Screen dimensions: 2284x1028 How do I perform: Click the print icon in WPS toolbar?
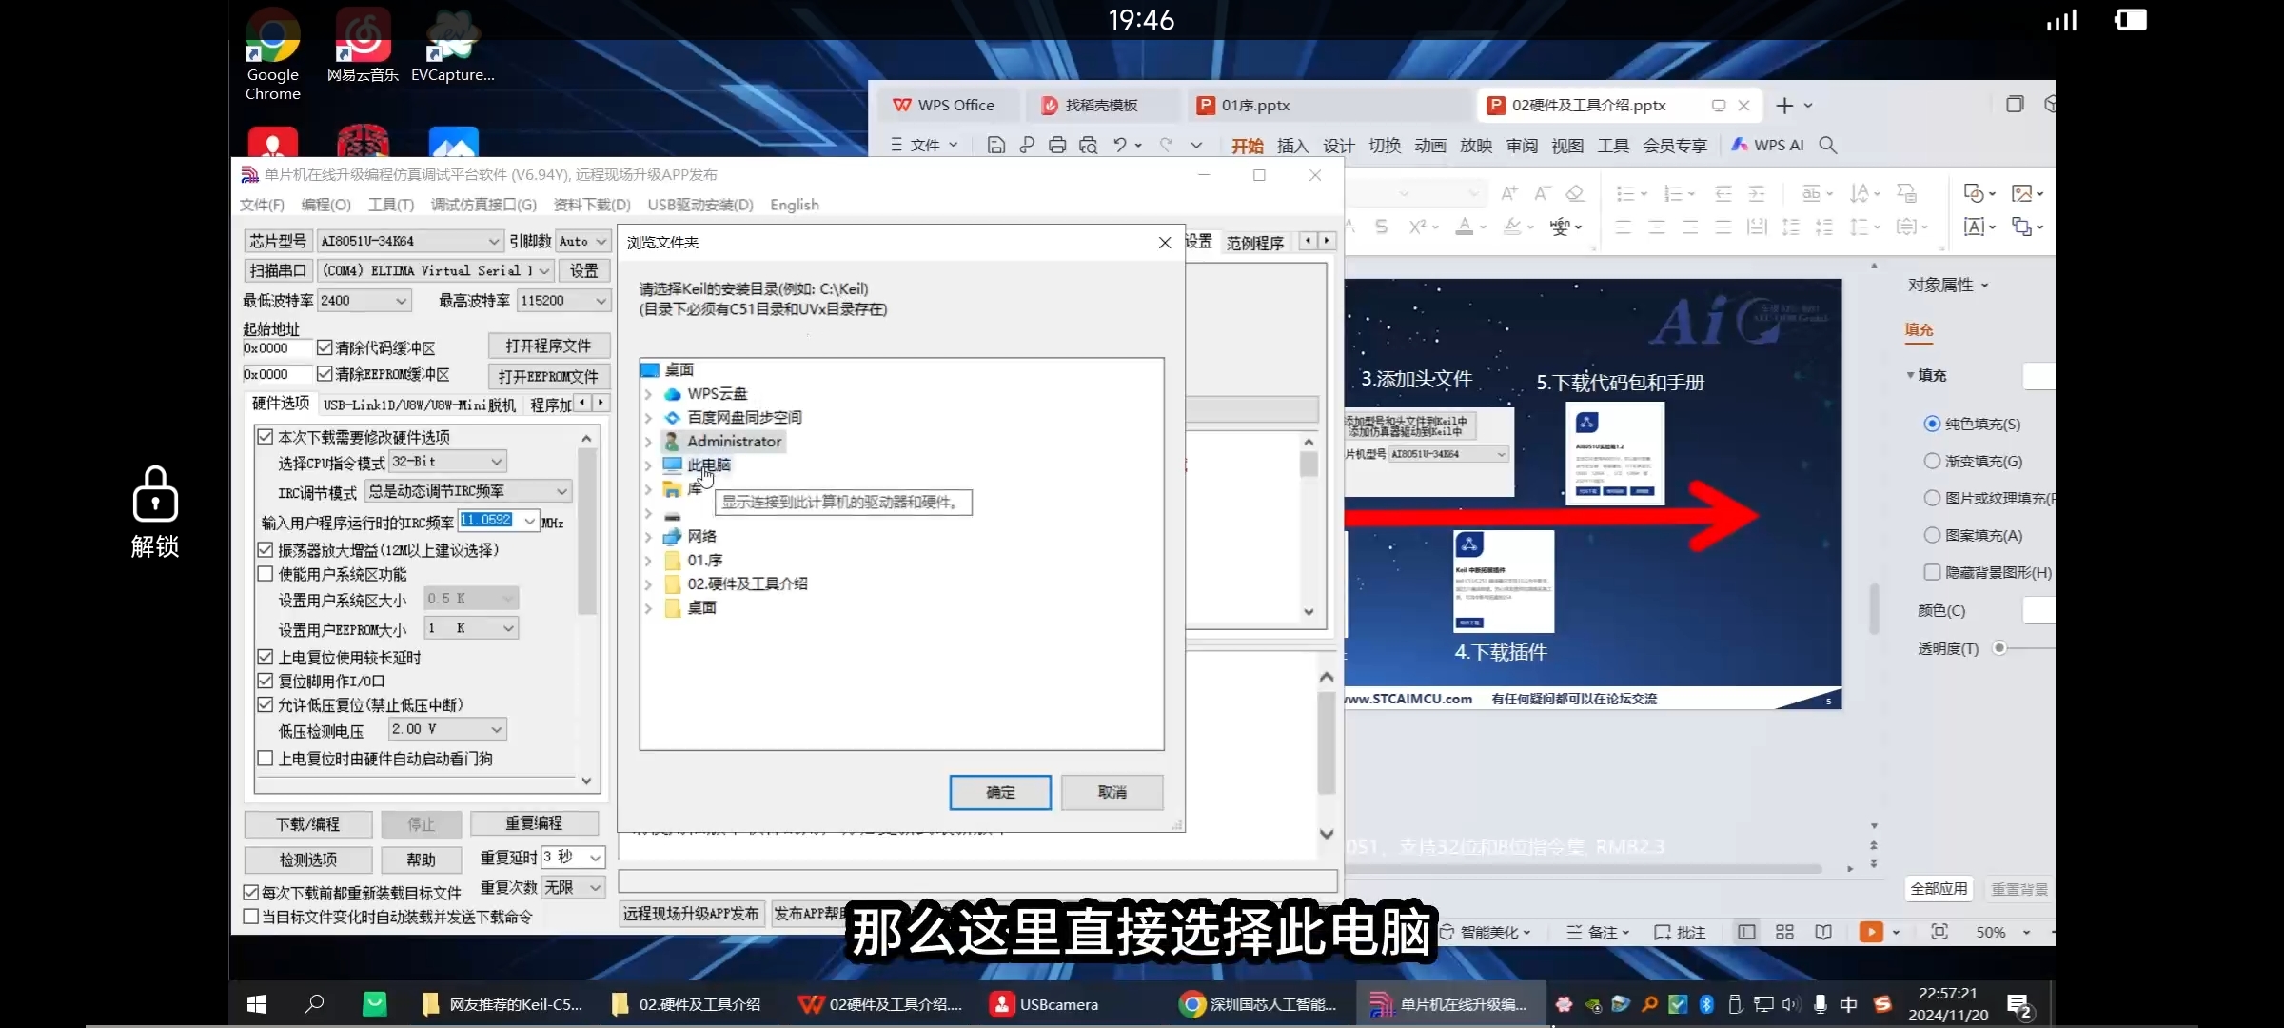pyautogui.click(x=1057, y=145)
